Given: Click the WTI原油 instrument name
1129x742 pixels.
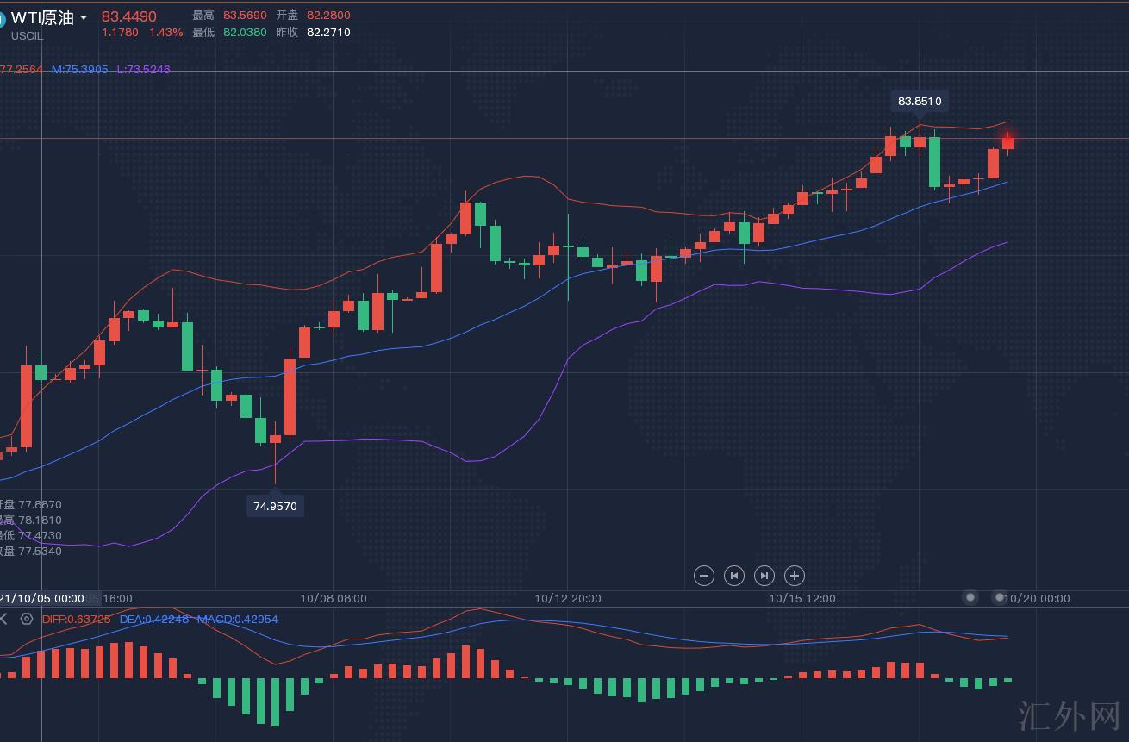Looking at the screenshot, I should pyautogui.click(x=42, y=18).
